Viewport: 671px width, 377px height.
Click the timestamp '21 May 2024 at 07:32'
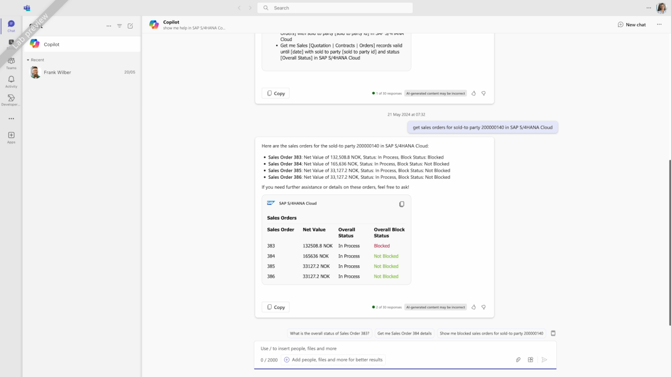(x=407, y=114)
